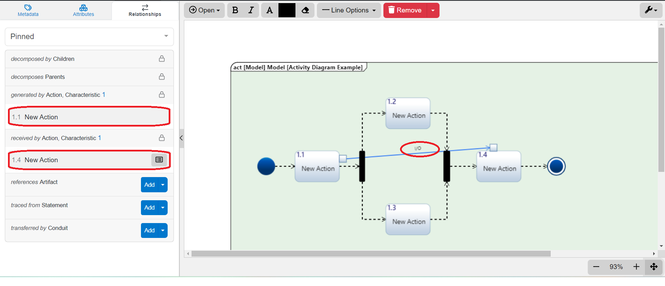
Task: Click the vertical scrollbar of the diagram
Action: 661,100
